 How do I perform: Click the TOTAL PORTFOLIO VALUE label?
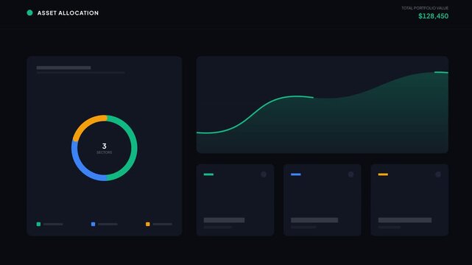[425, 8]
